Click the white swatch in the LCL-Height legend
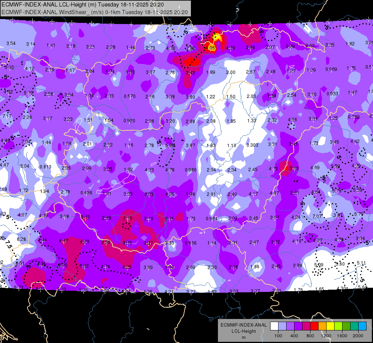The height and width of the screenshot is (343, 373). 274,326
